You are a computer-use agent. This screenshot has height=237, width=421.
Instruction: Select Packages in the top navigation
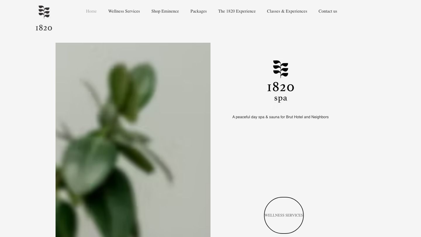199,11
